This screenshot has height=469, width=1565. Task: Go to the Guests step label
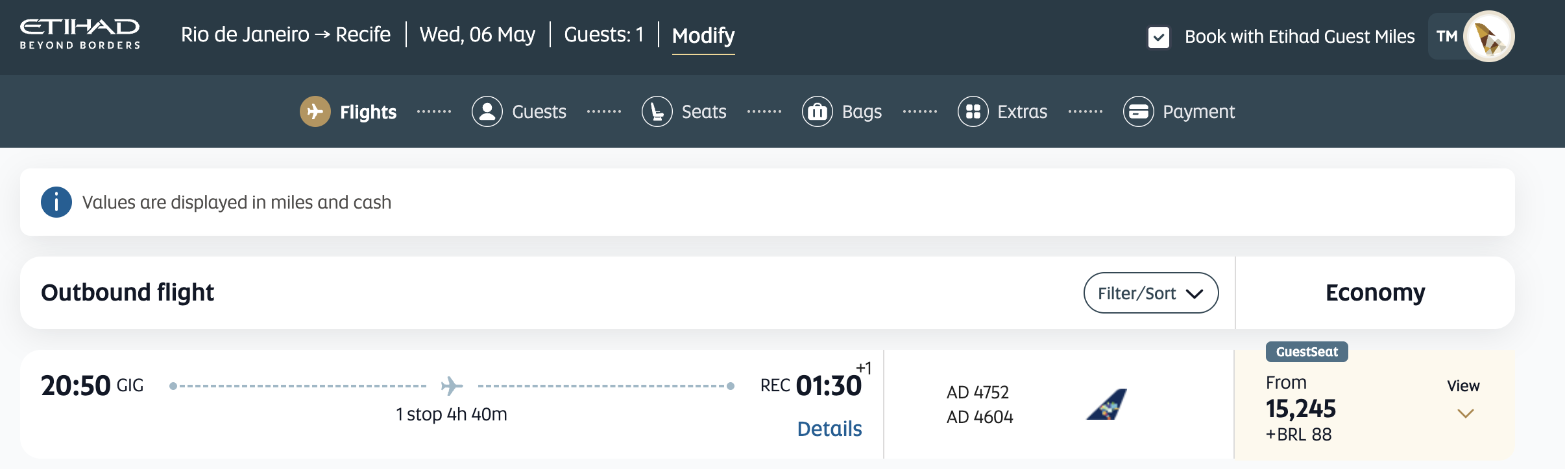point(539,111)
